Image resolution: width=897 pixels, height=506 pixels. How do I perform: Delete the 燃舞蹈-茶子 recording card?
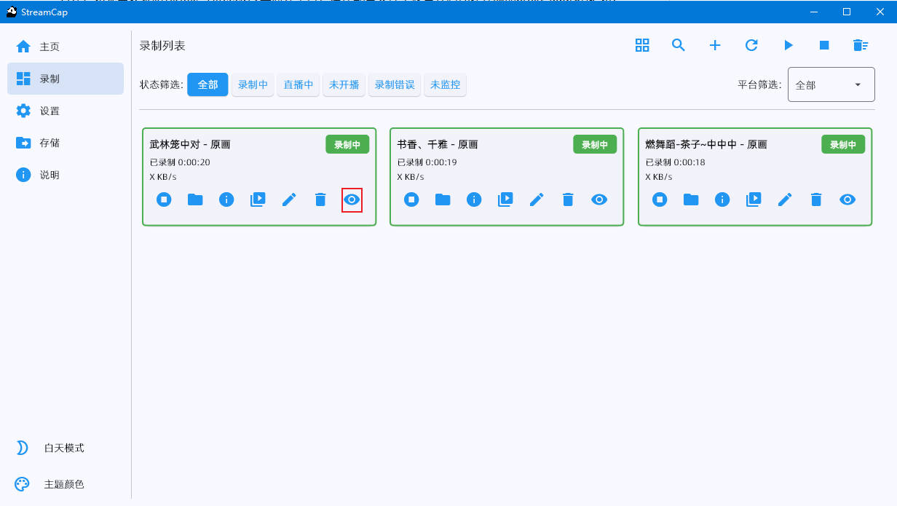(816, 199)
